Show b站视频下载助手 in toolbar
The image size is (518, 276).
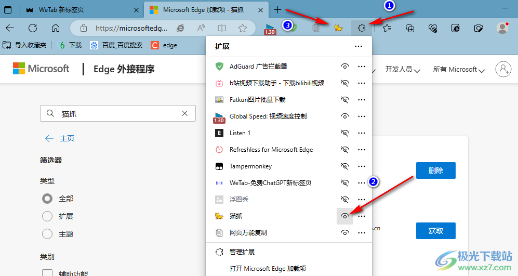click(344, 83)
